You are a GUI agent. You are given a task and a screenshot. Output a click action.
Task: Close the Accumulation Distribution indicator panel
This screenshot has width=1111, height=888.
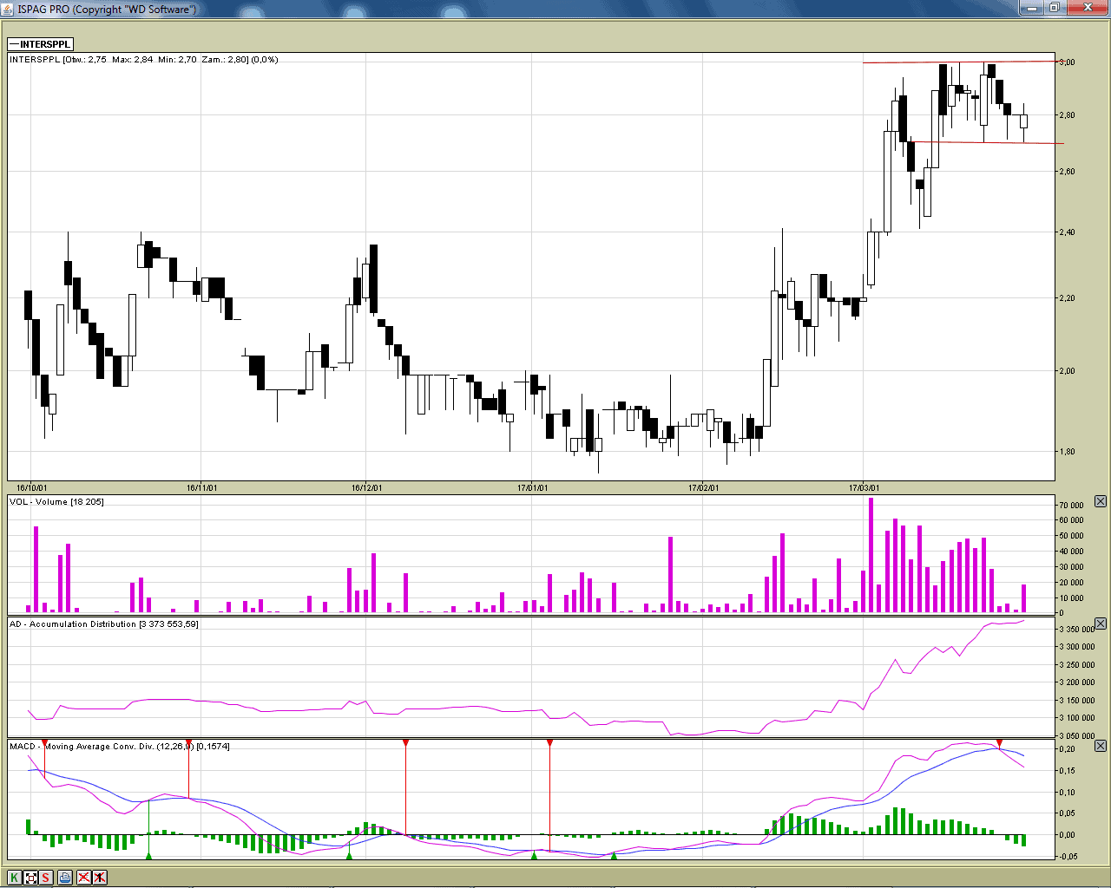point(1100,624)
